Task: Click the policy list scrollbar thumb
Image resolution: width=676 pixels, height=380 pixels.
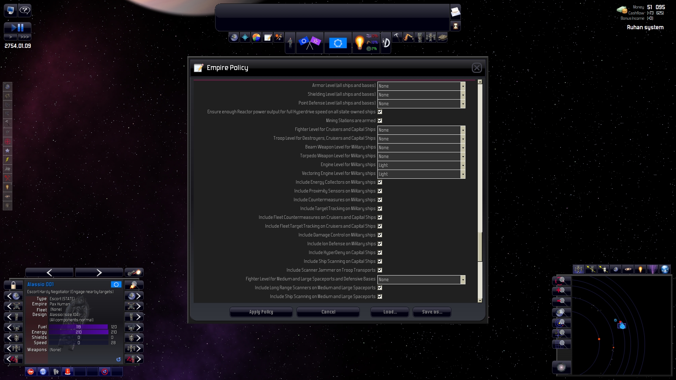Action: point(480,246)
